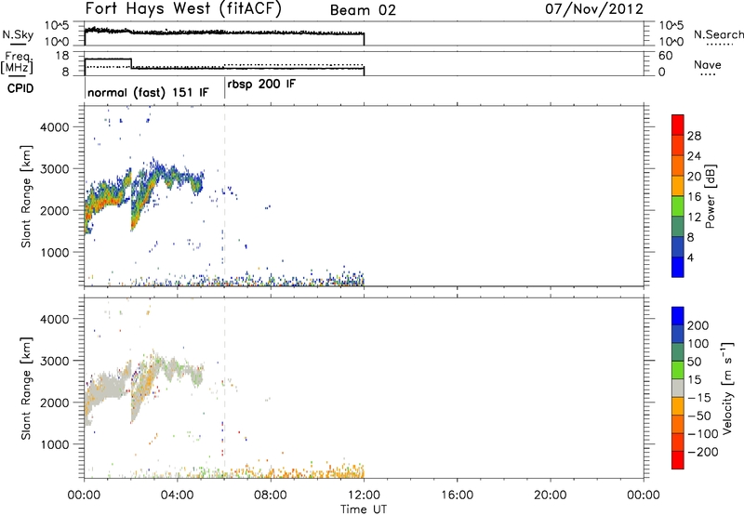This screenshot has width=744, height=515.
Task: Click the '4000' tick of the power panel
Action: 54,127
